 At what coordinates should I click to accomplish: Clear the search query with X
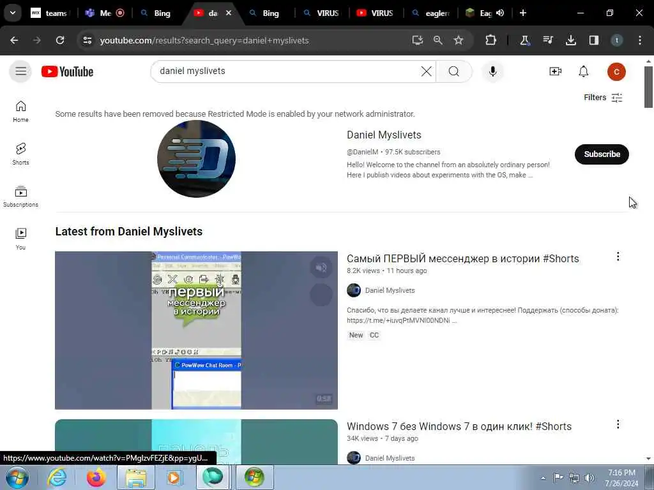pyautogui.click(x=426, y=71)
